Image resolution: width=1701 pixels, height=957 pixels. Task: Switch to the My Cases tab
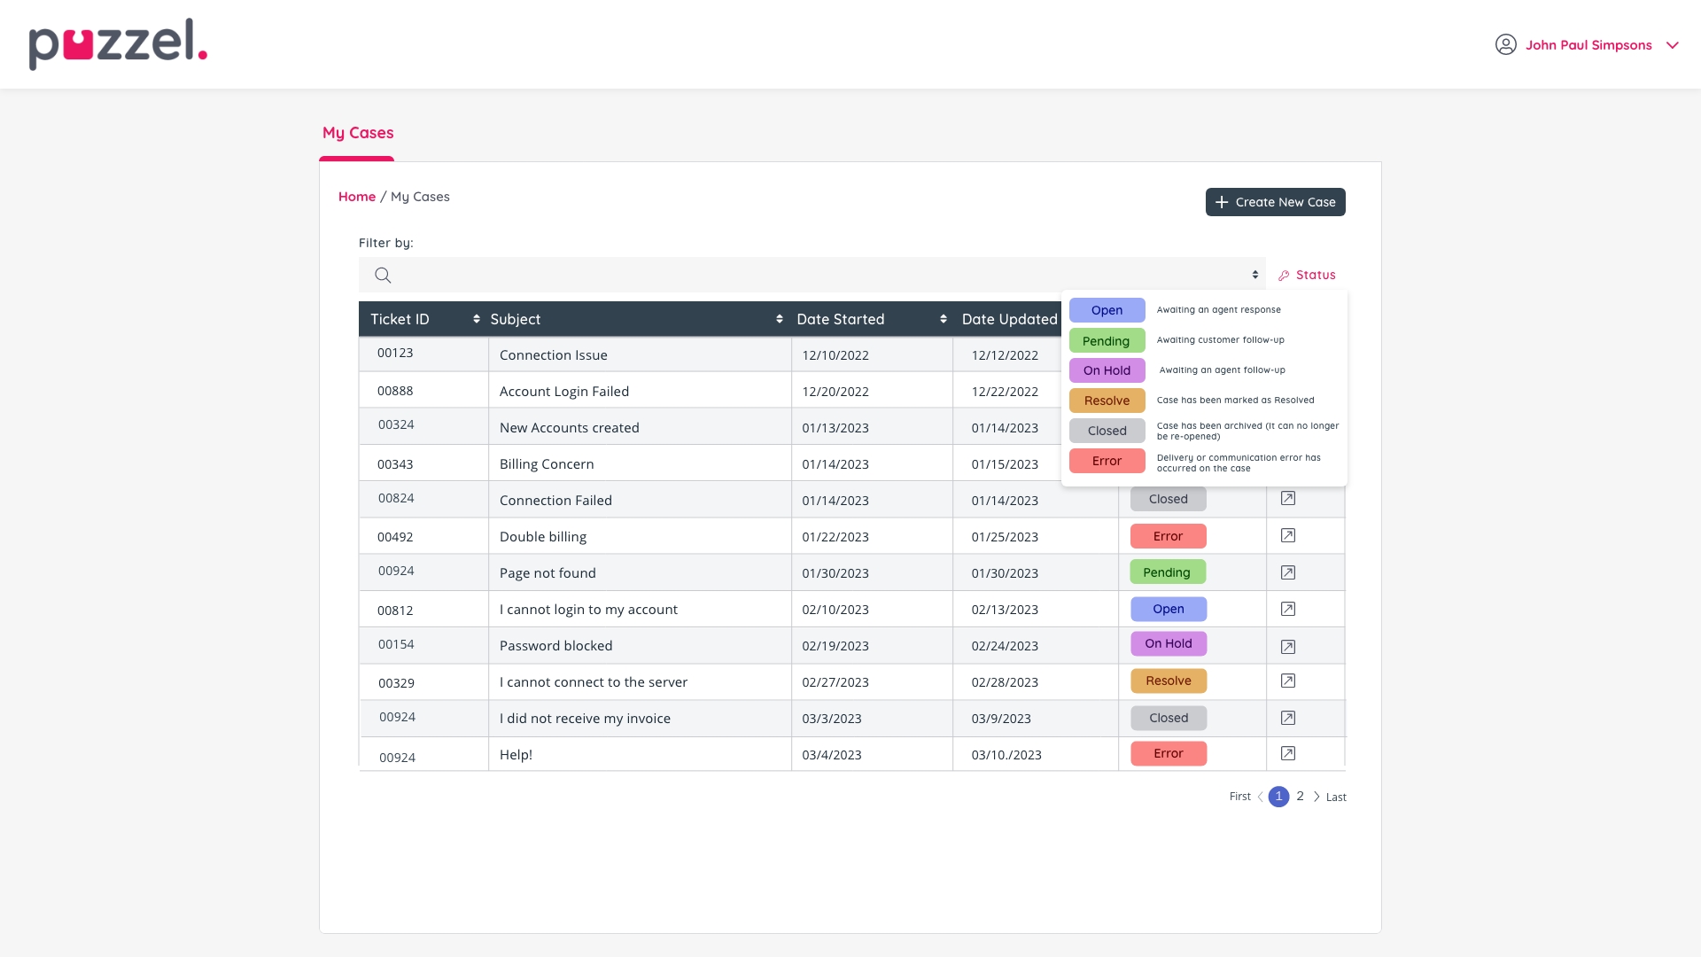point(358,133)
